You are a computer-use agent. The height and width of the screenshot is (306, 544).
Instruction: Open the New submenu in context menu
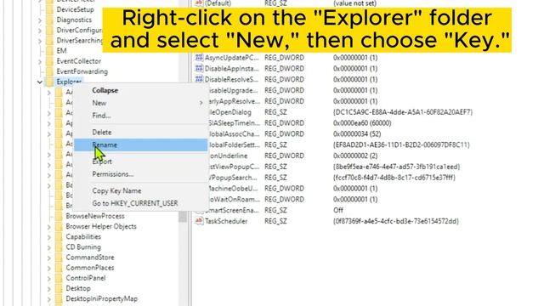141,103
